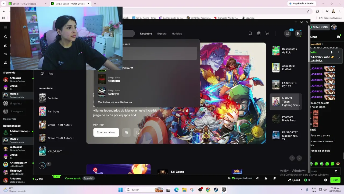Share the stream using the share icon
Viewport: 344px width, 194px height.
257,178
